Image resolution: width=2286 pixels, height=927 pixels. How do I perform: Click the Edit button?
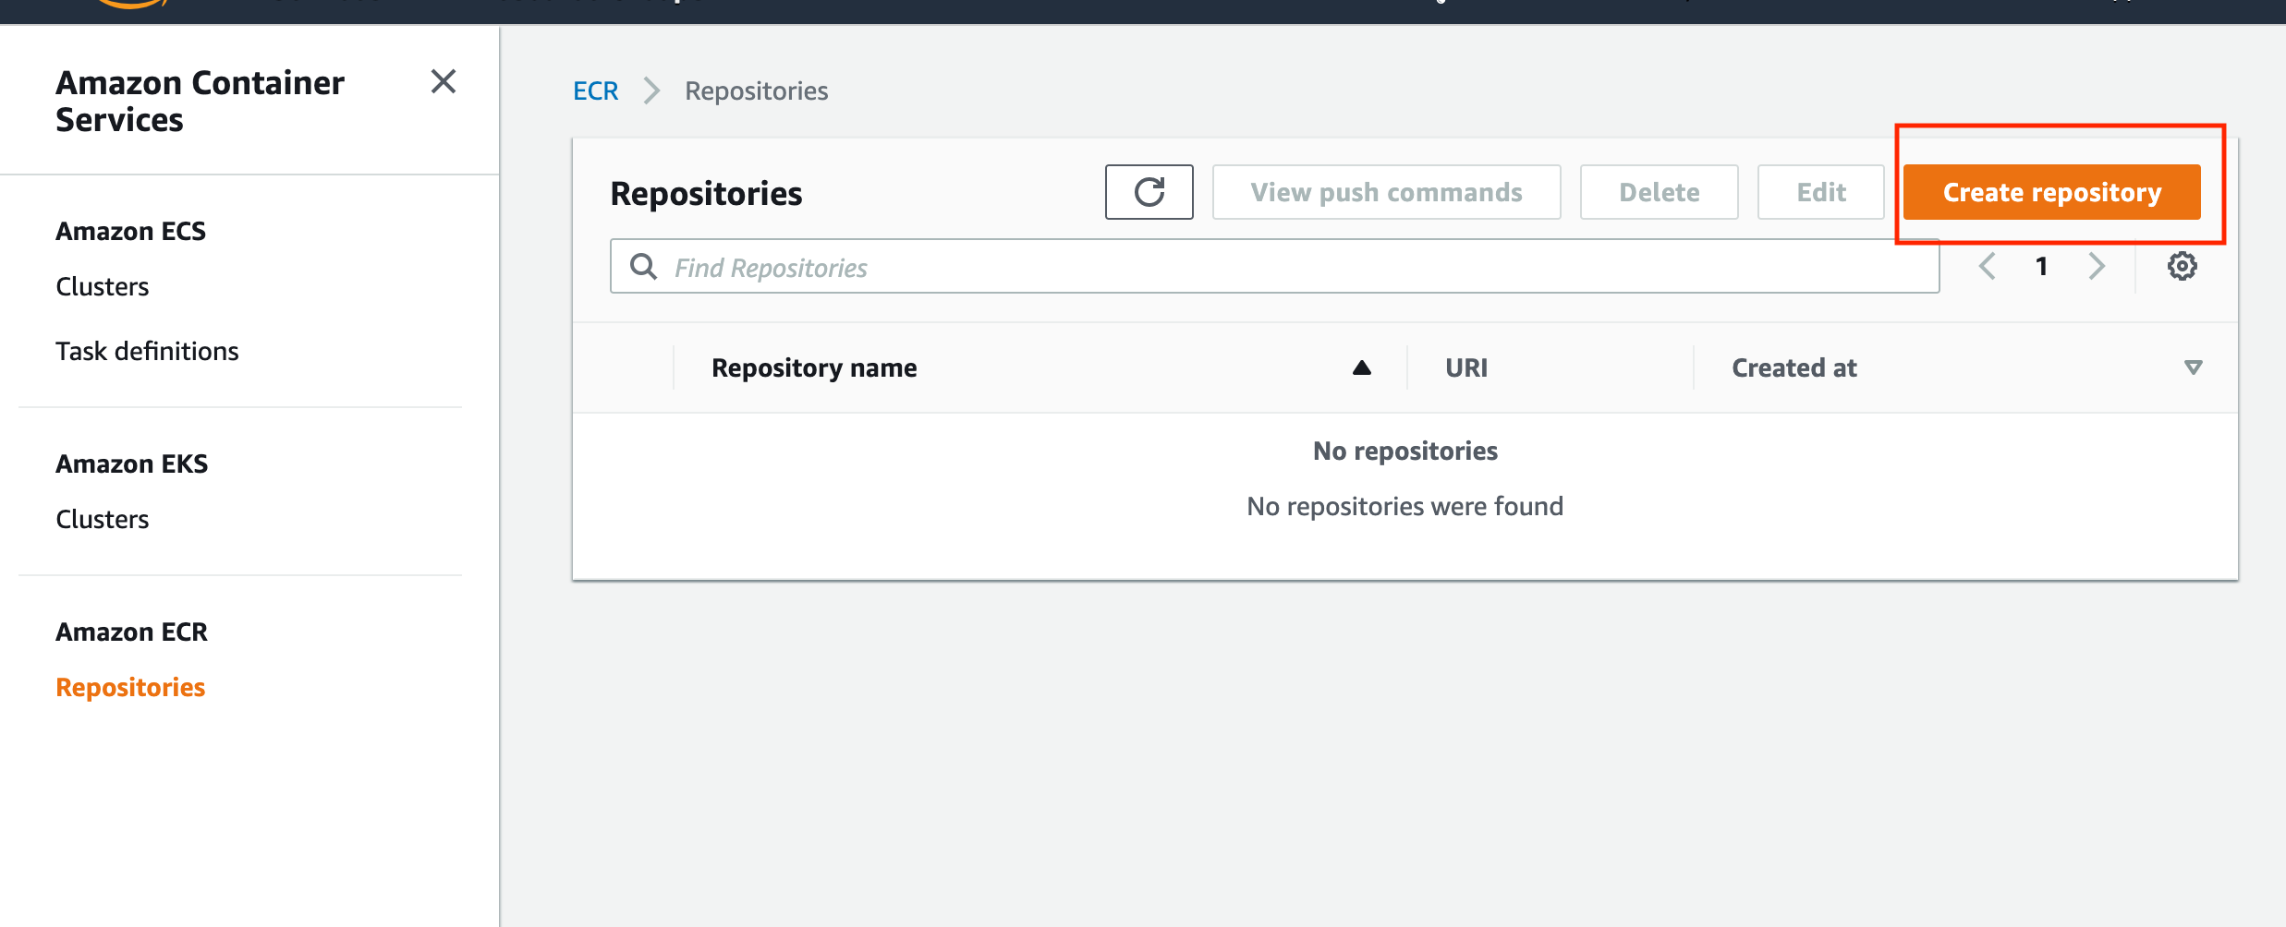pos(1820,192)
